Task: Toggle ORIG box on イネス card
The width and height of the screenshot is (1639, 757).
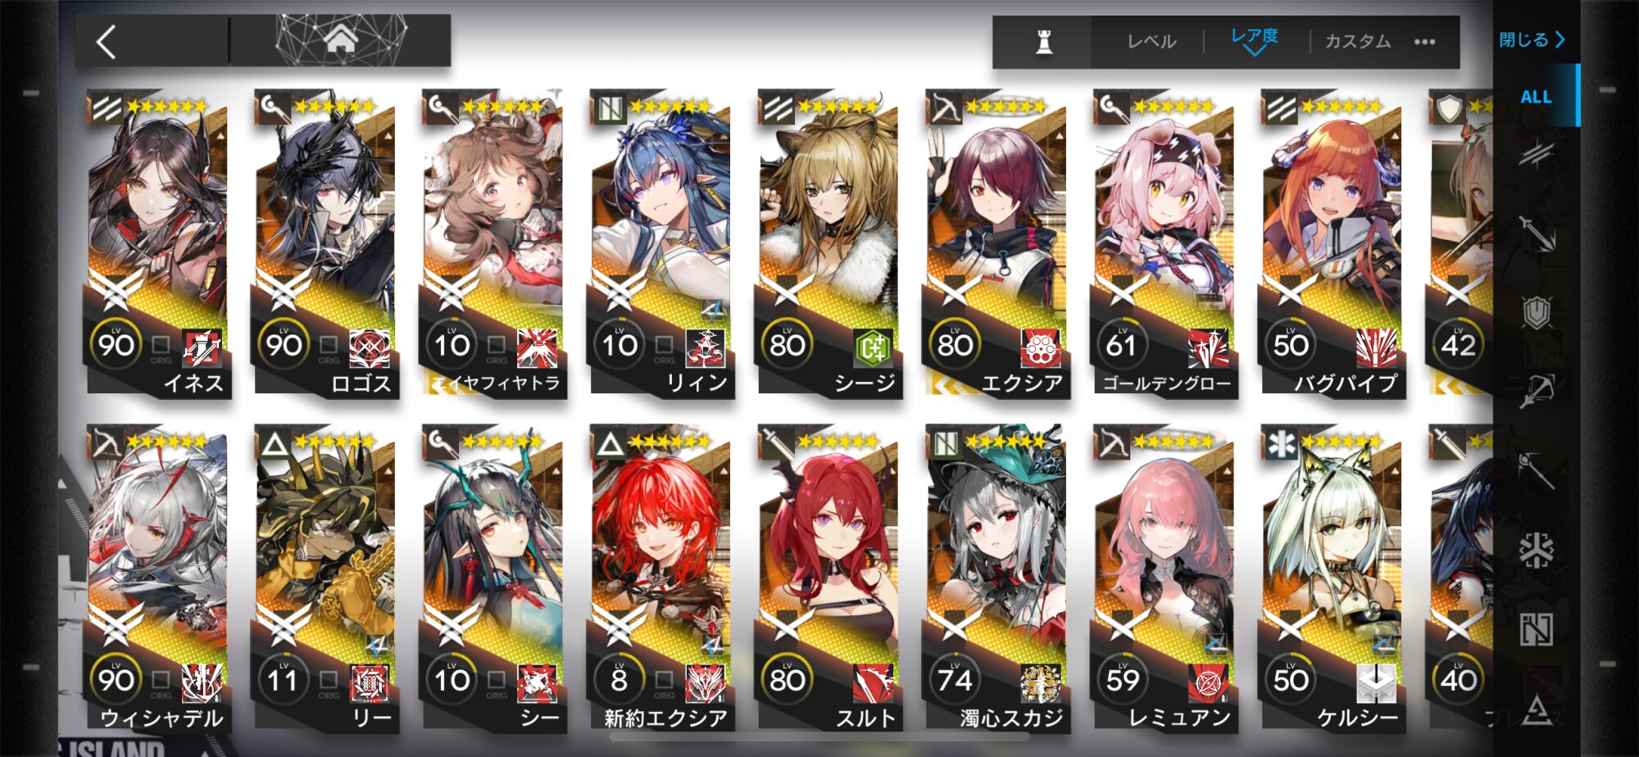Action: point(161,344)
